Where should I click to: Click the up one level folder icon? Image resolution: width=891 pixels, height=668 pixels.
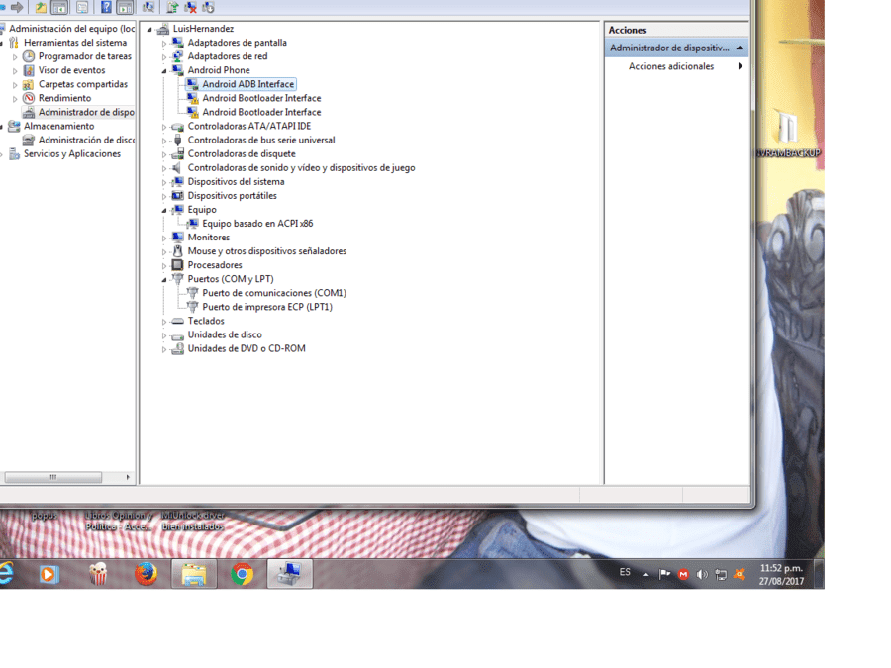click(x=41, y=7)
